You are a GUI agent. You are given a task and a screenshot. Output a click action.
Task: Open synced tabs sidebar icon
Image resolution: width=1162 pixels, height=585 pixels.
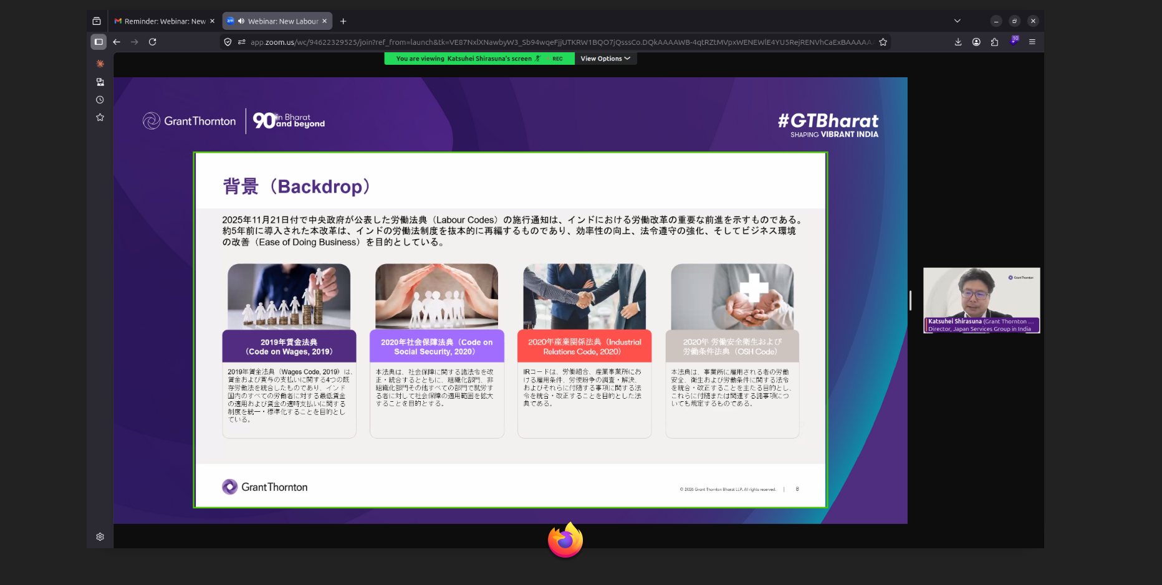point(100,82)
